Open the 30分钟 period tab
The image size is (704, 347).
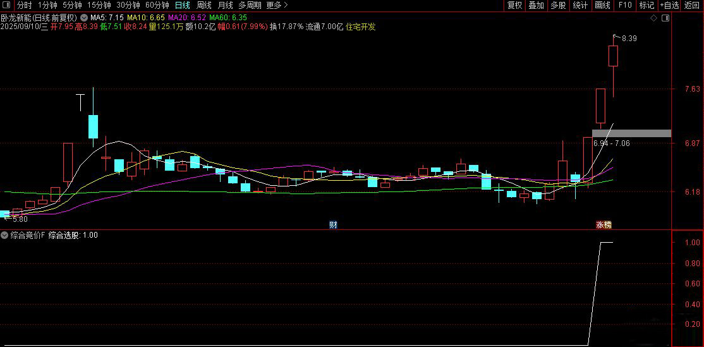(128, 6)
